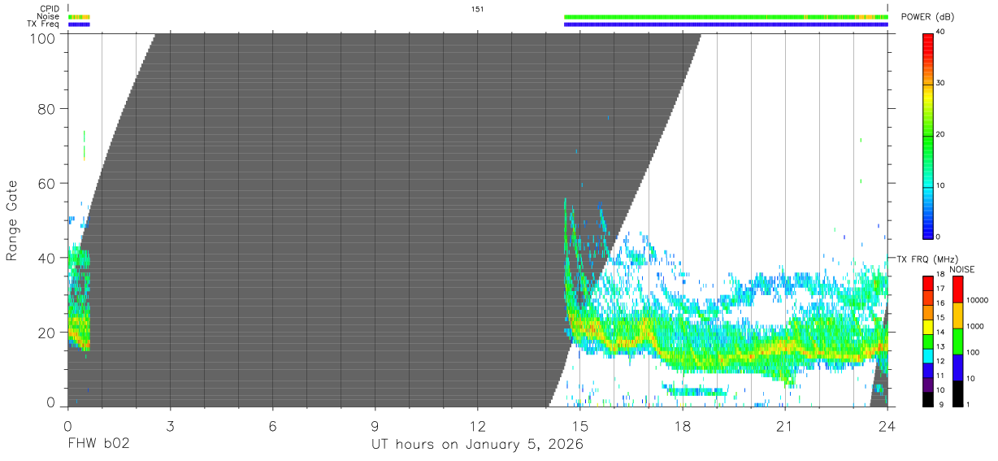This screenshot has height=461, width=998.
Task: Click the 'CPID' label at top left
Action: click(x=50, y=9)
